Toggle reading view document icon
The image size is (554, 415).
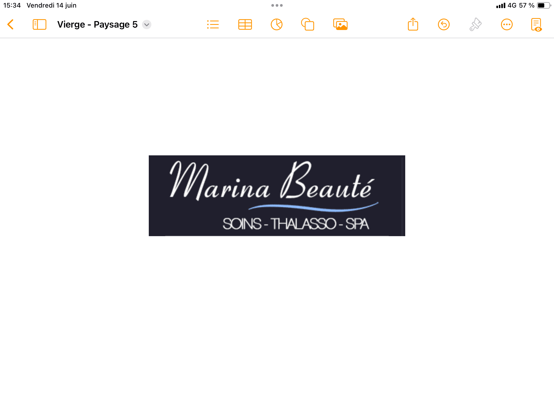536,25
